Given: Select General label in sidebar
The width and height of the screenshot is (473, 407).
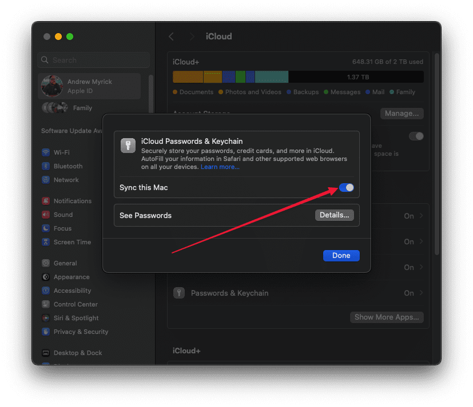Looking at the screenshot, I should click(65, 263).
